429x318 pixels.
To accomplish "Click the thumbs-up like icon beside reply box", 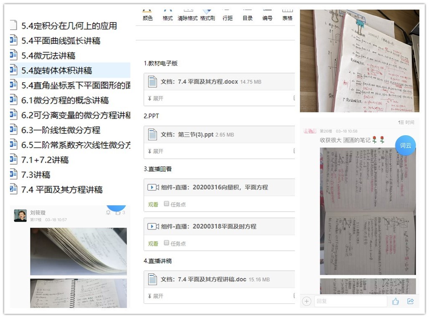I will click(395, 301).
